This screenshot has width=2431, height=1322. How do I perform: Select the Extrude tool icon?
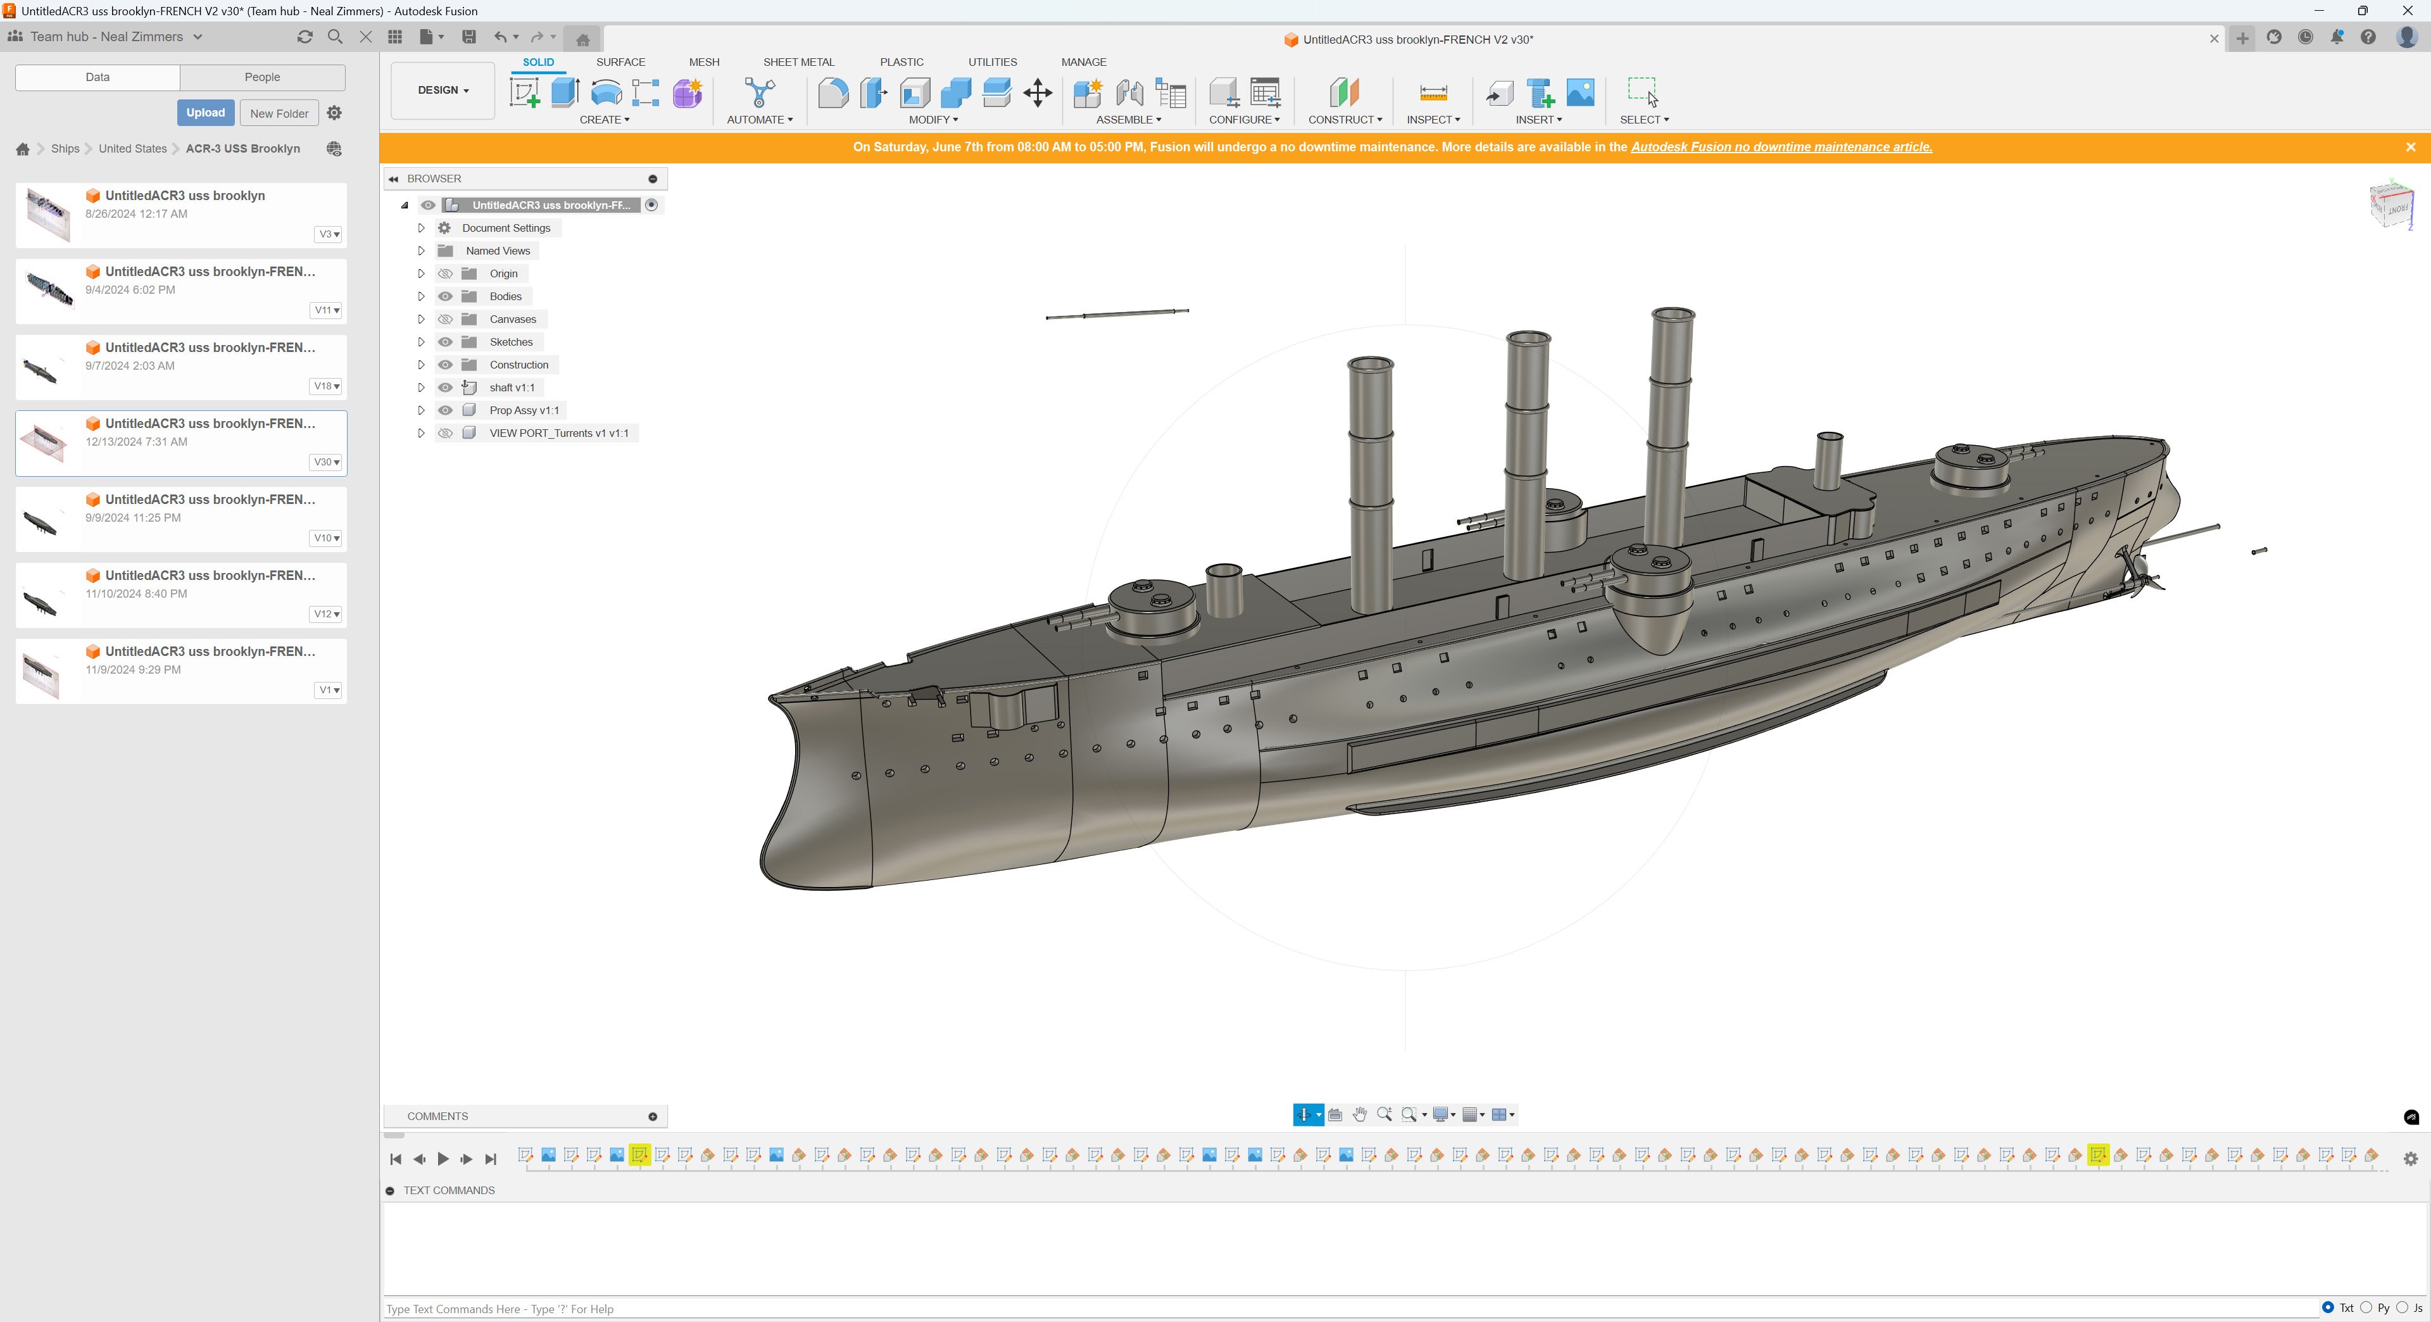(x=565, y=92)
